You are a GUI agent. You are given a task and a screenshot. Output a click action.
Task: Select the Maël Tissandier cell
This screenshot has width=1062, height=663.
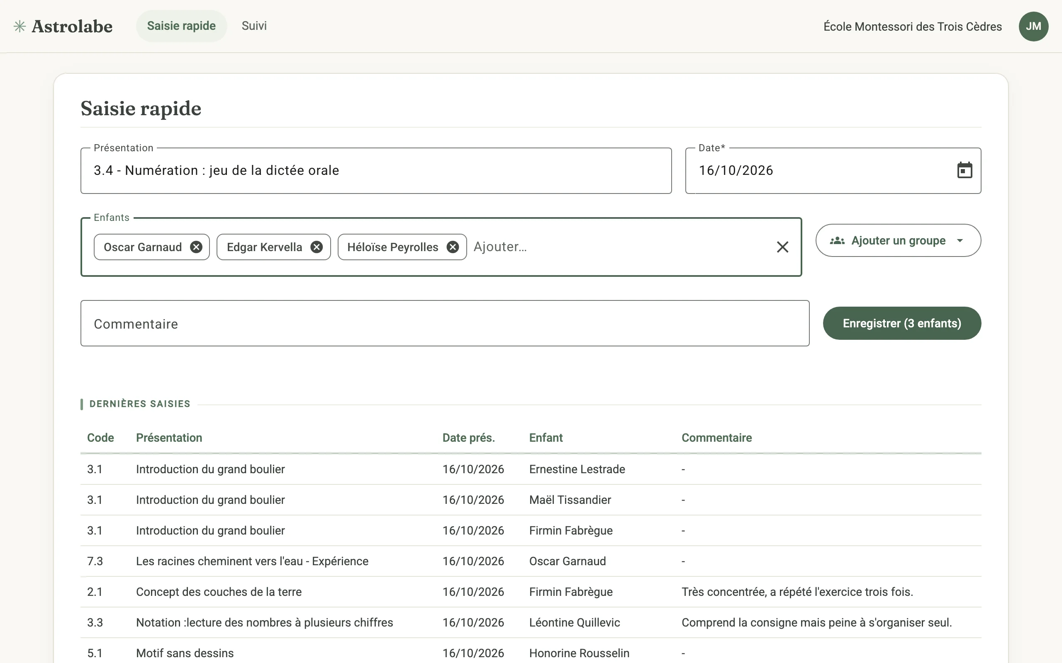pos(570,500)
